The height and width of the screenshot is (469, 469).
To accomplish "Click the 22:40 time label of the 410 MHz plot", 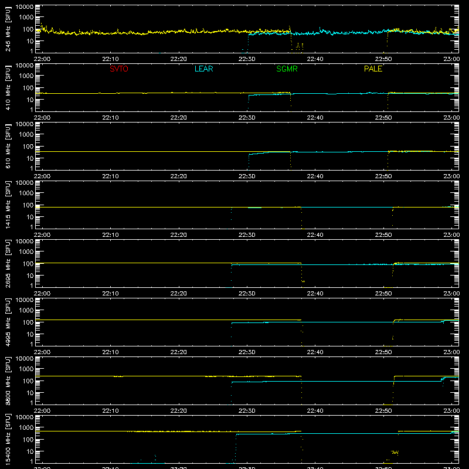I will point(315,118).
